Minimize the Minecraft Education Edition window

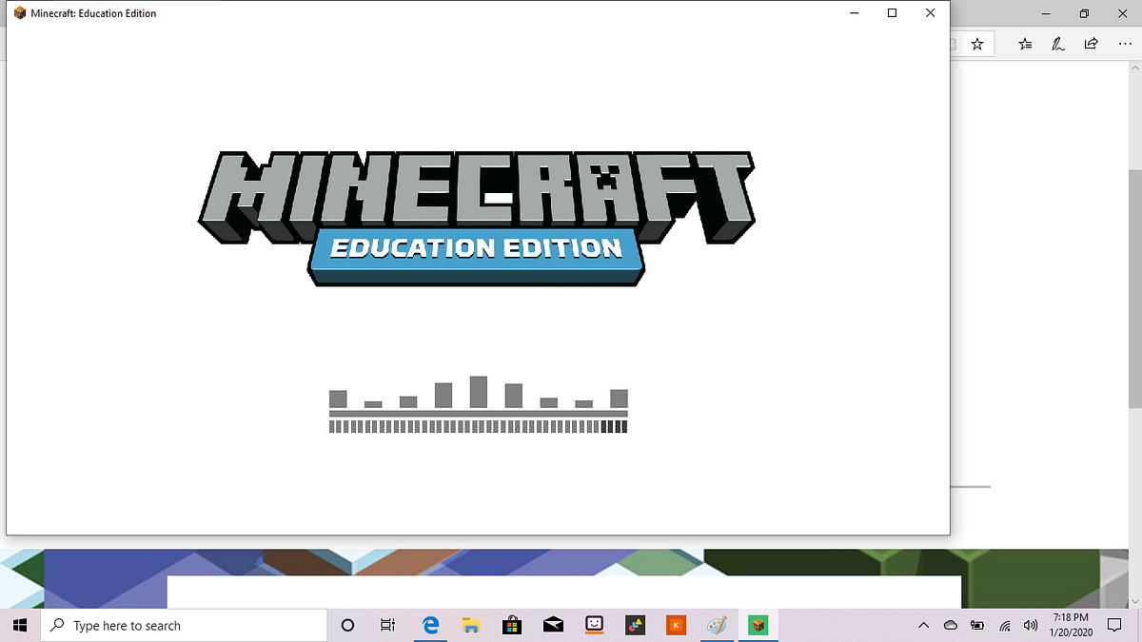(854, 13)
